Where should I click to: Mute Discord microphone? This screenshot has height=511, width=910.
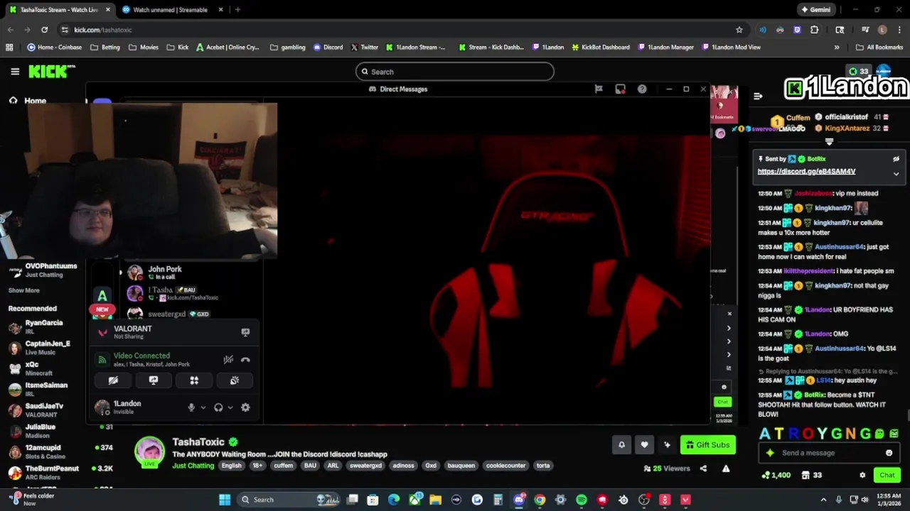pyautogui.click(x=191, y=407)
